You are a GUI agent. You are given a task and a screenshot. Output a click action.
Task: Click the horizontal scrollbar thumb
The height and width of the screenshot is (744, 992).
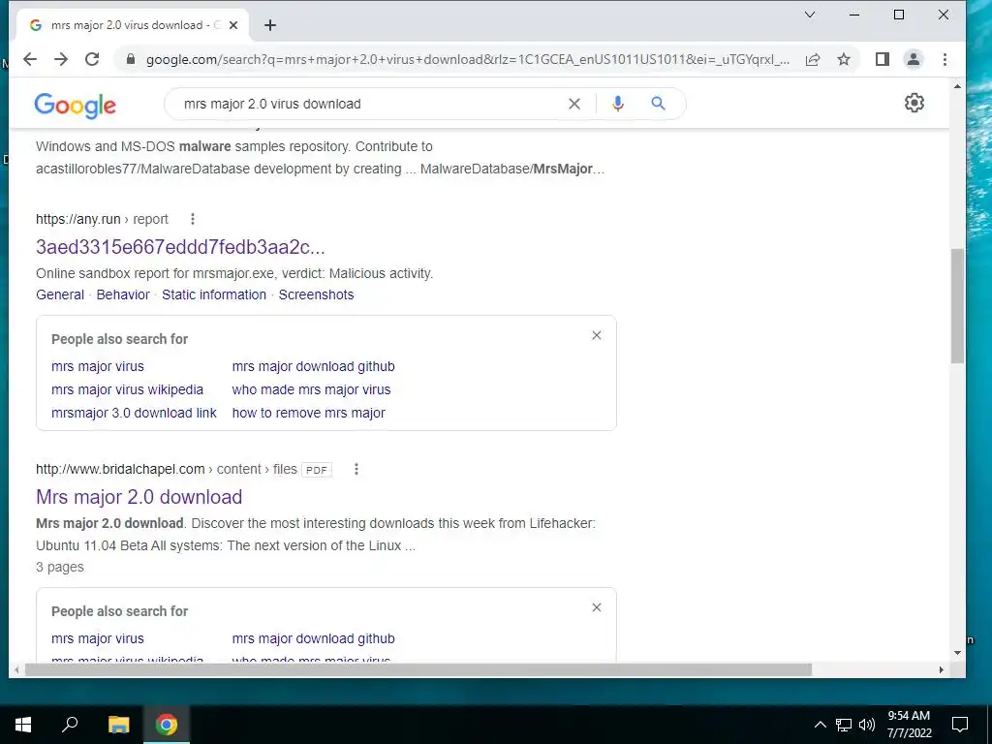click(x=418, y=669)
